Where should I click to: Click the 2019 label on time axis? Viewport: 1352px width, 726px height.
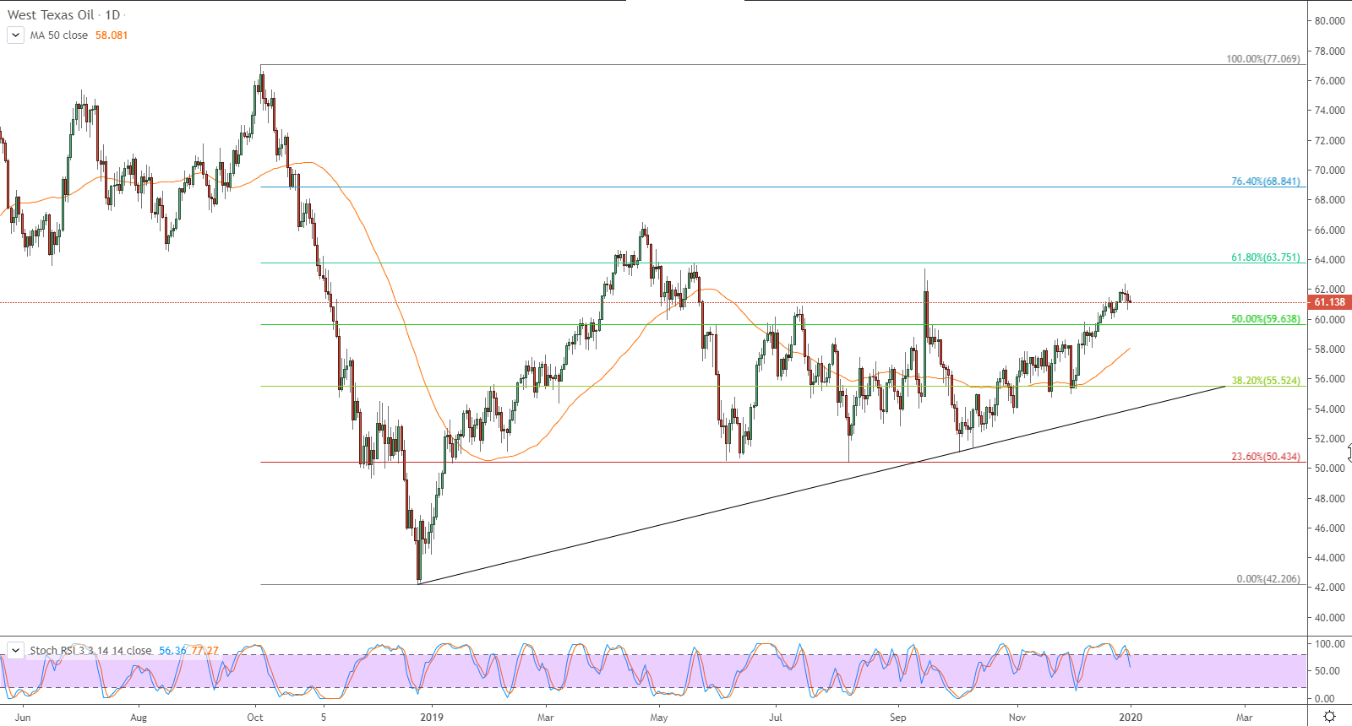tap(432, 718)
